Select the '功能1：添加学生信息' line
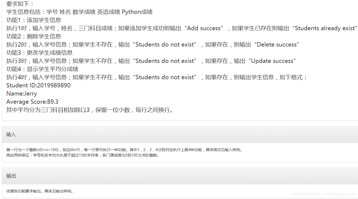This screenshot has height=199, width=358. (34, 20)
